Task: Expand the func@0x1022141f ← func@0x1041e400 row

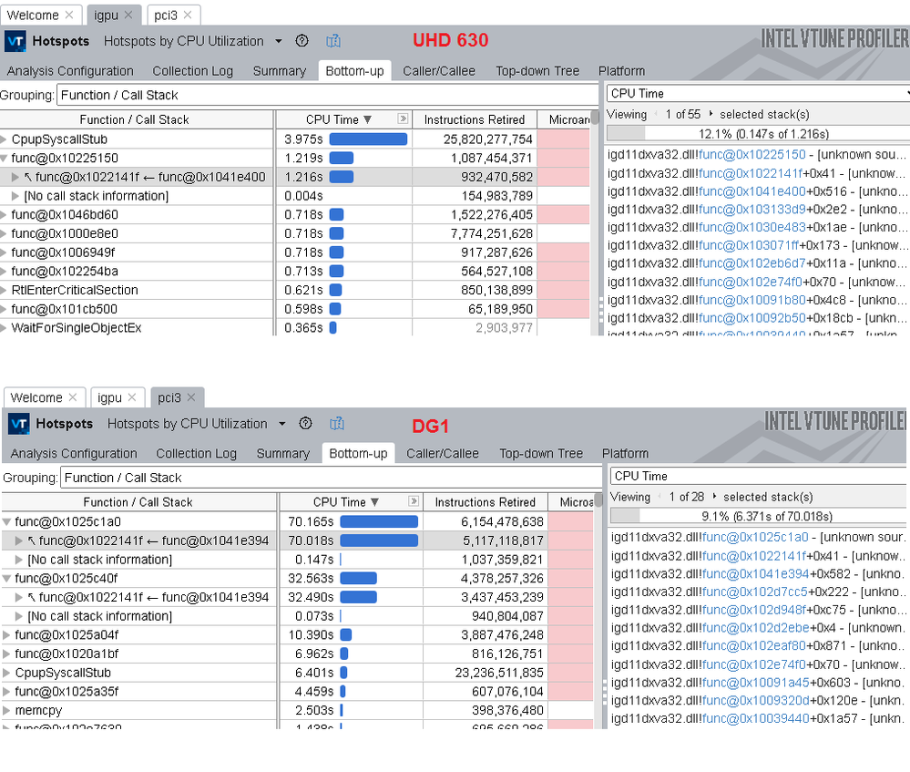Action: [x=15, y=177]
